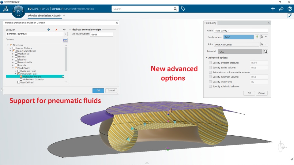Enable Specify ambient pressure
Screen dimensions: 294x165
pyautogui.click(x=210, y=63)
